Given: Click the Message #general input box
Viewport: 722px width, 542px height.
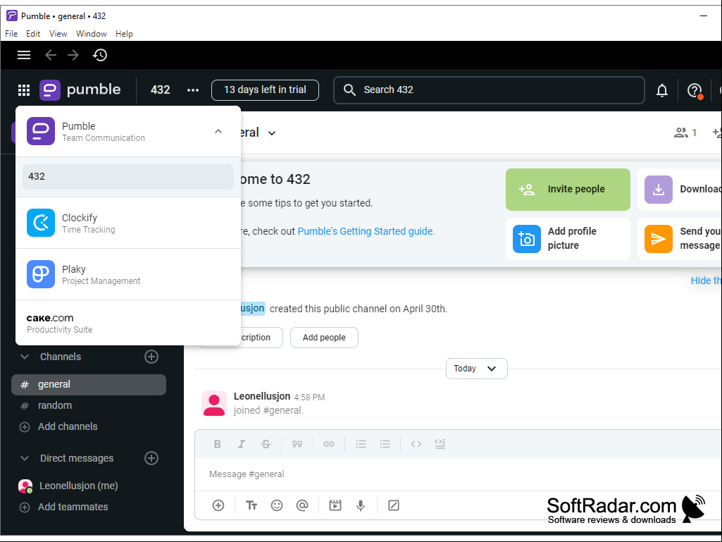Looking at the screenshot, I should (458, 474).
